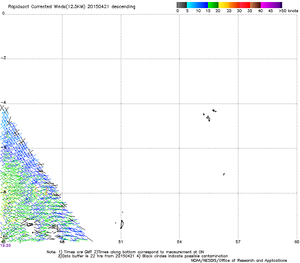Click the '-4' latitude axis label
The width and height of the screenshot is (300, 263).
pos(3,102)
